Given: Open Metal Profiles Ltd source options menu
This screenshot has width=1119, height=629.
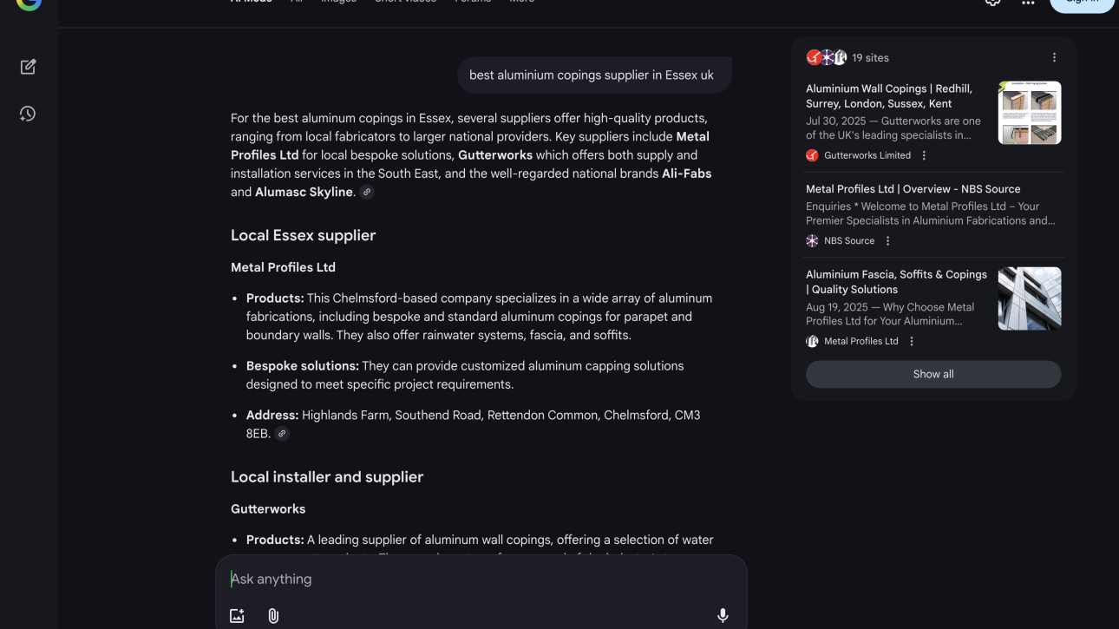Looking at the screenshot, I should tap(912, 341).
